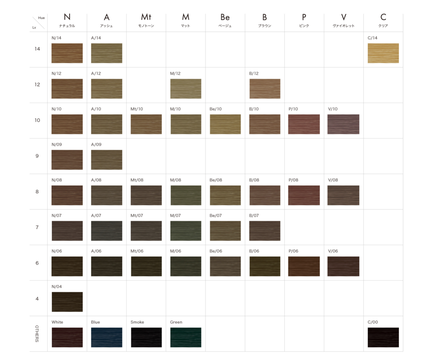Click the level 4 row label
429x362 pixels.
(37, 299)
